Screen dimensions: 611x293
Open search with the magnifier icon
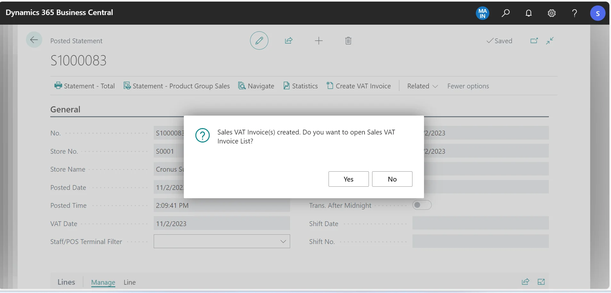coord(506,13)
